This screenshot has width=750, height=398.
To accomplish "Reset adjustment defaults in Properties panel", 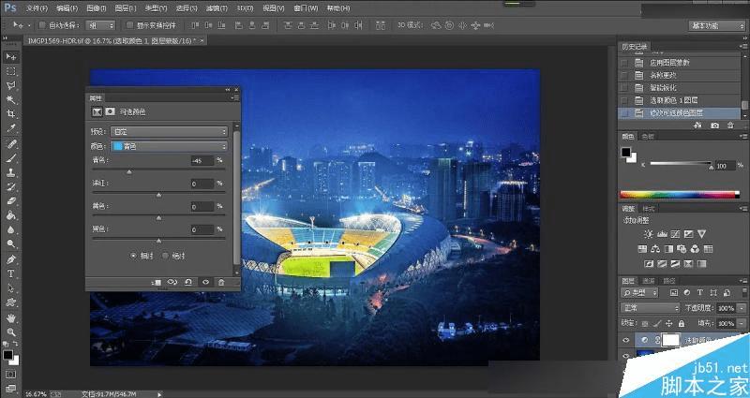I will (188, 283).
